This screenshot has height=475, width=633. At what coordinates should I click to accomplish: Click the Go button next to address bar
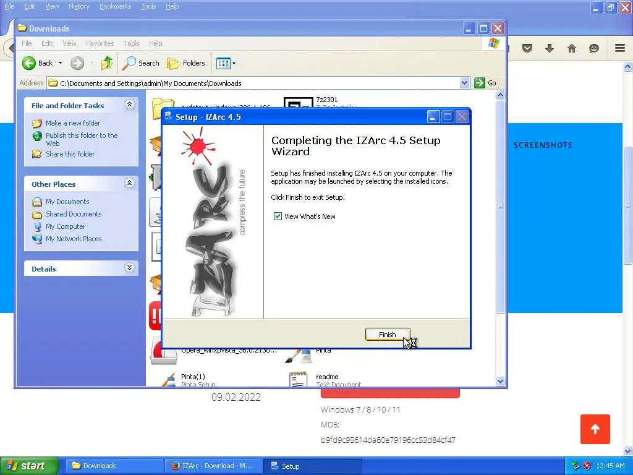coord(485,83)
